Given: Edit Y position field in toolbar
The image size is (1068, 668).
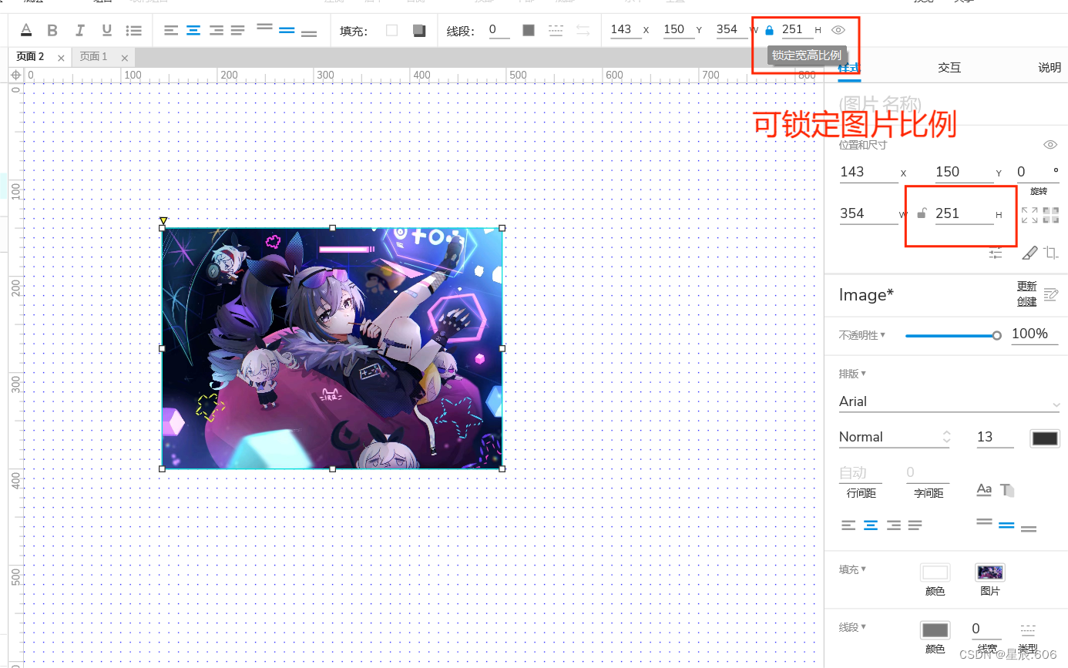Looking at the screenshot, I should (x=678, y=30).
